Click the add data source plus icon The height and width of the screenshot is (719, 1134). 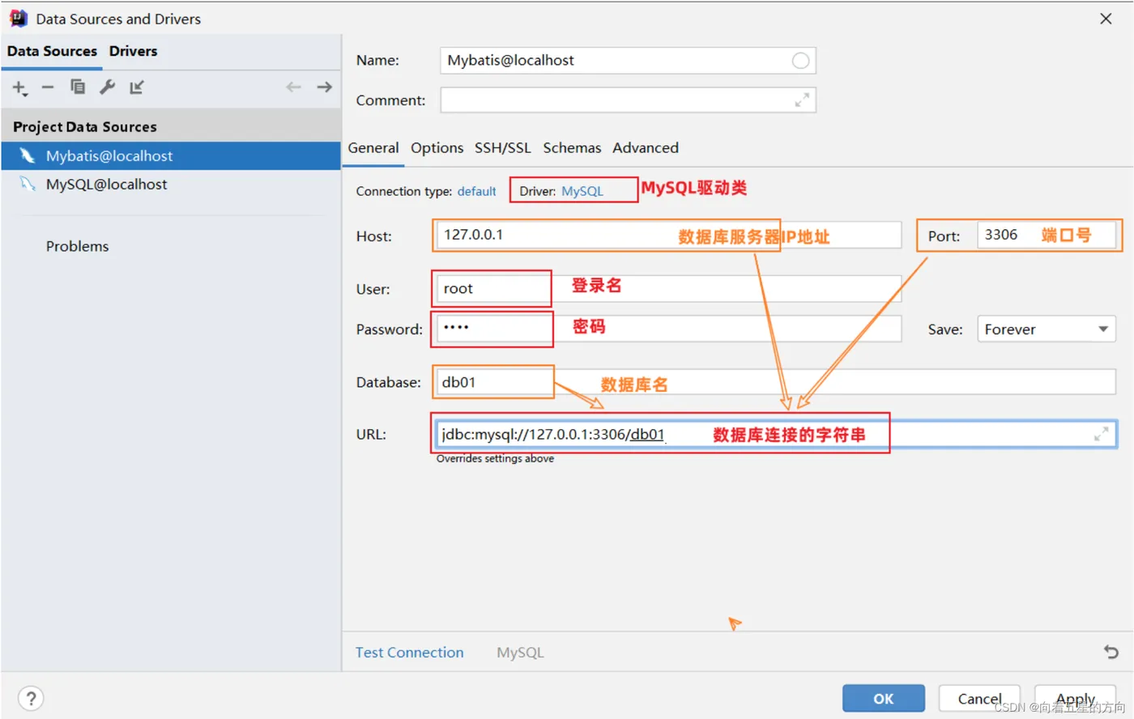click(19, 87)
